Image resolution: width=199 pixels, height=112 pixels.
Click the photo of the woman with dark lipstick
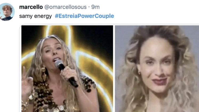(x=157, y=69)
